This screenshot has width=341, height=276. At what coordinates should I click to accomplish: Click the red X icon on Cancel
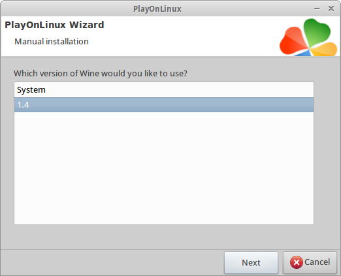[x=296, y=262]
